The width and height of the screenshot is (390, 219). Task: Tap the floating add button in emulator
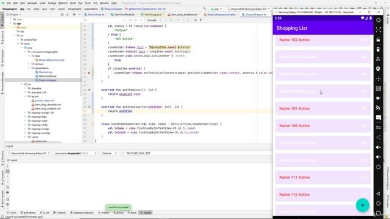click(363, 205)
